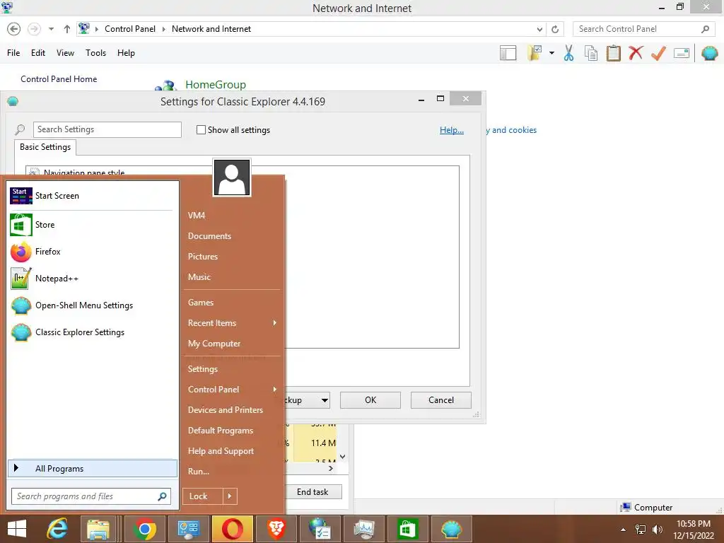Open the Help menu in Explorer
The width and height of the screenshot is (724, 543).
coord(126,53)
